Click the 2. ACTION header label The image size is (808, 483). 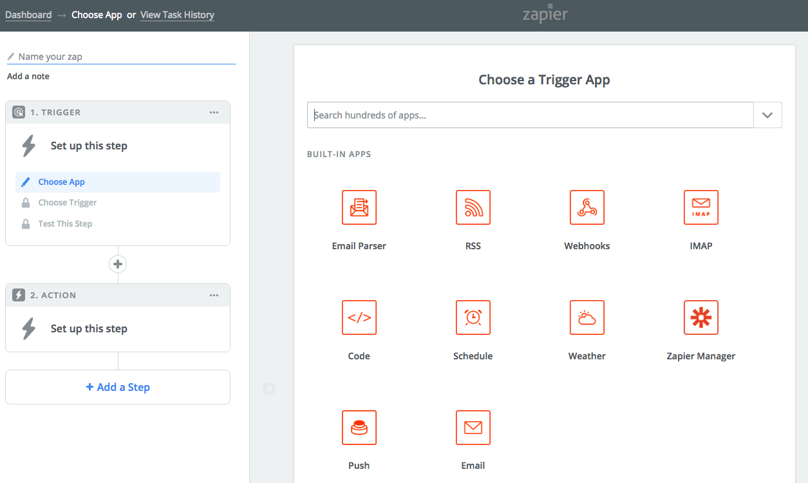coord(53,295)
